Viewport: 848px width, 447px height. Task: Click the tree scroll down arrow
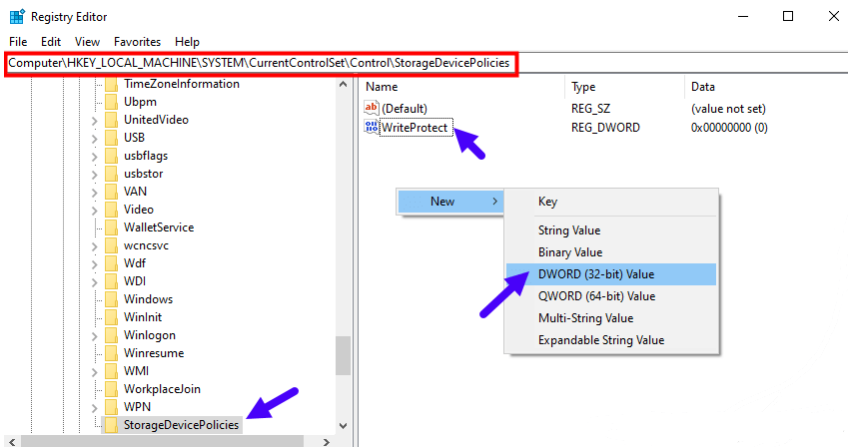point(343,426)
